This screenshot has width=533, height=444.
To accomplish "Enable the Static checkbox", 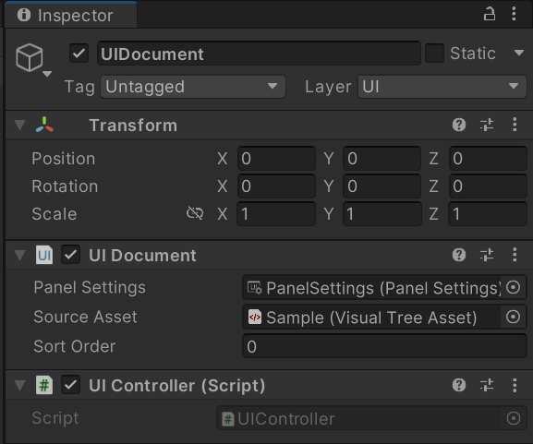I will click(434, 54).
